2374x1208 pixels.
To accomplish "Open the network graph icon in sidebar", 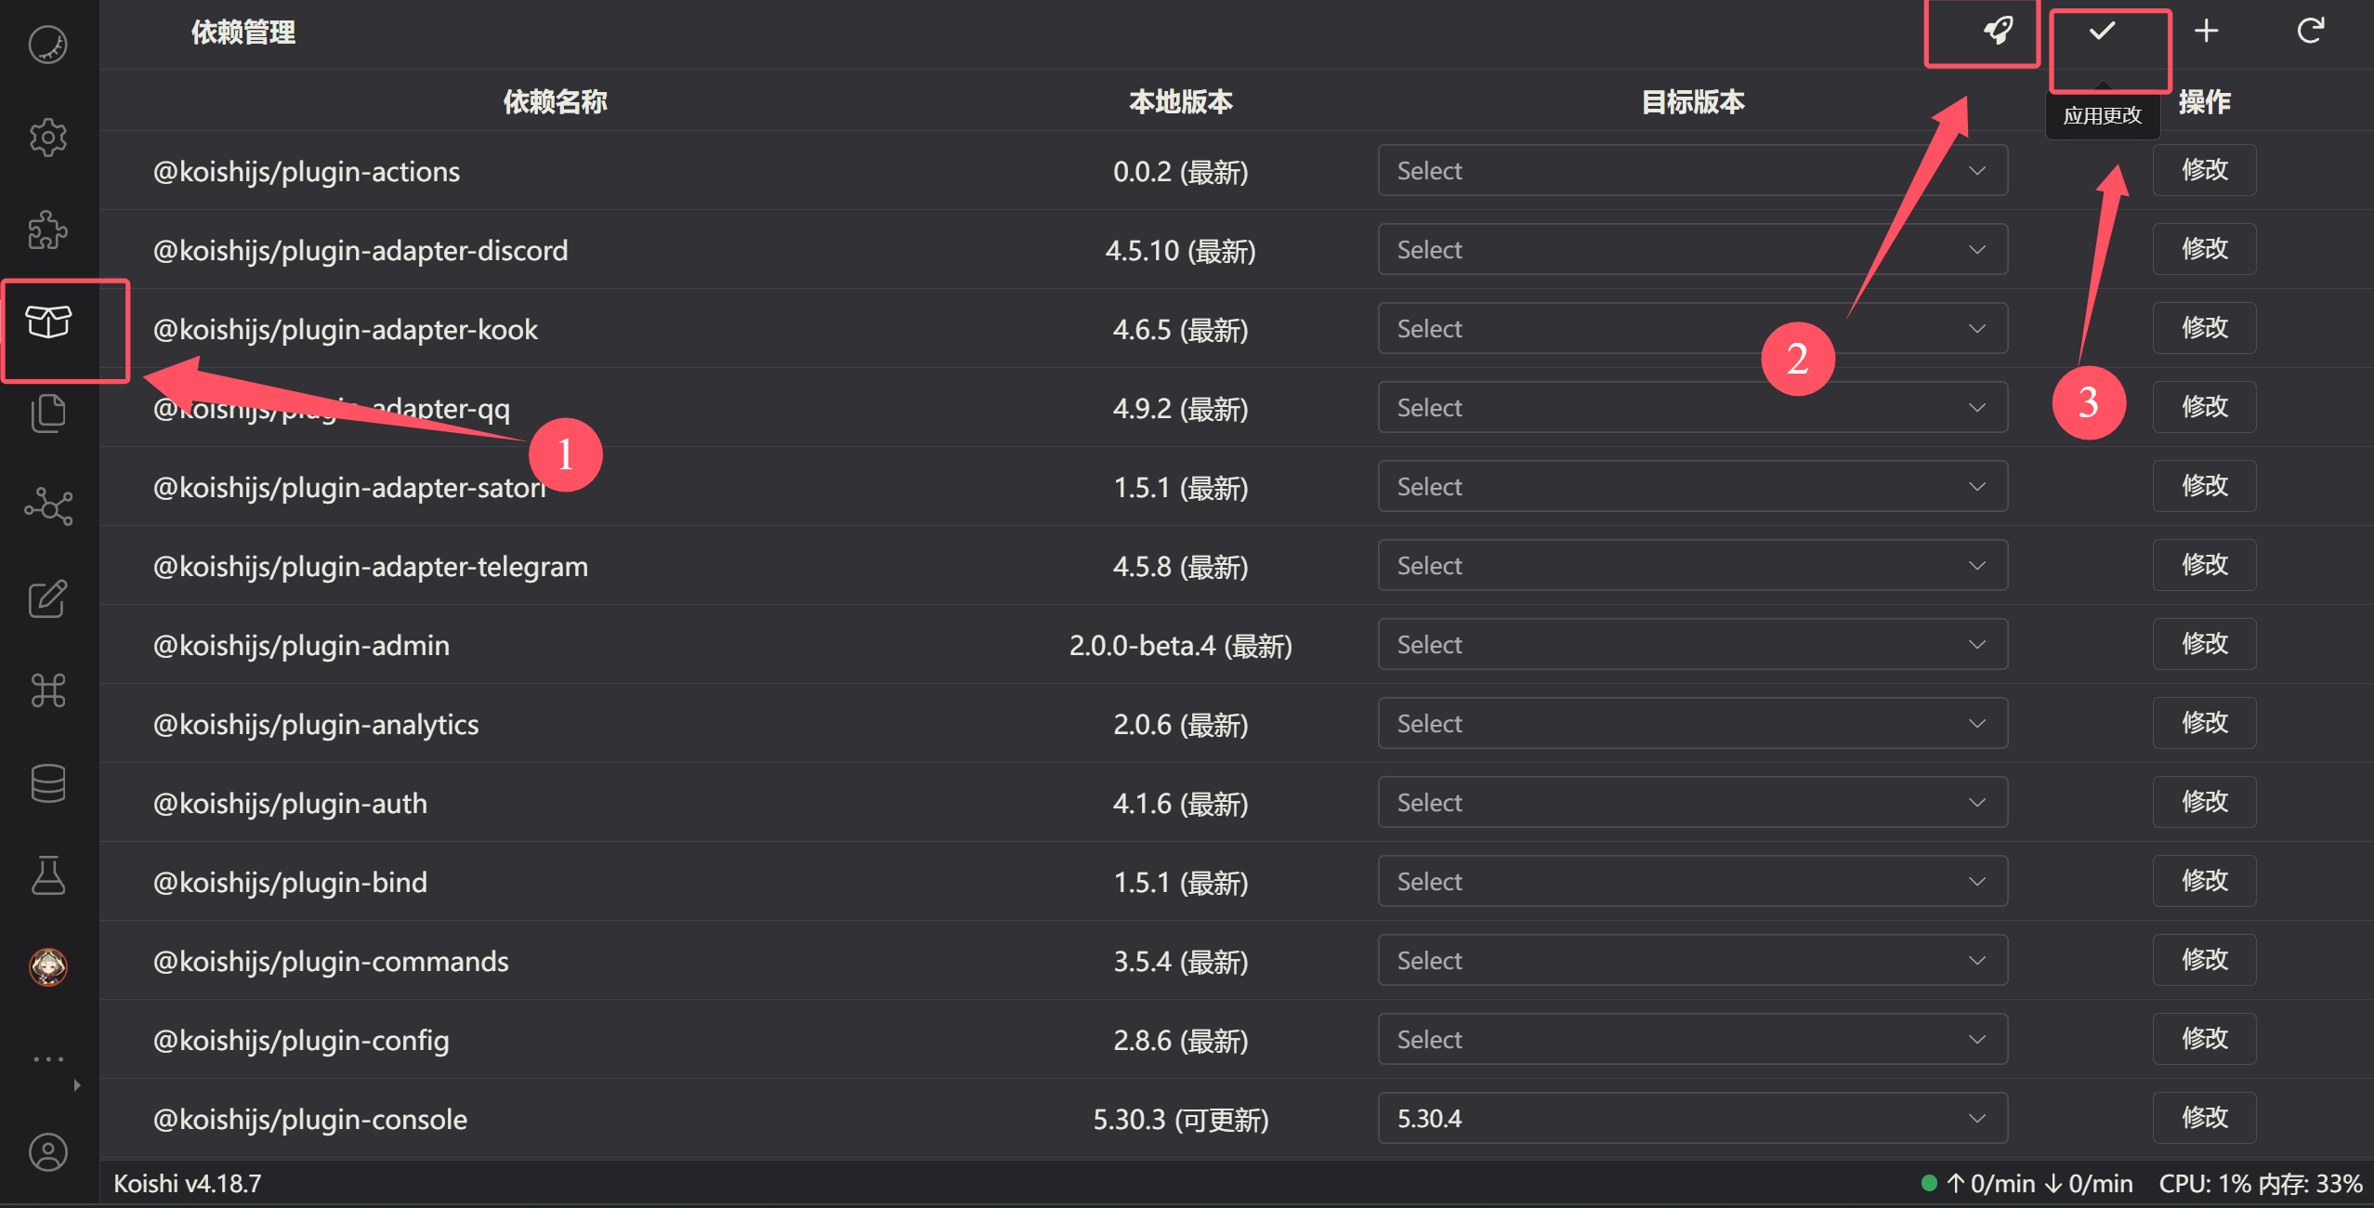I will [x=48, y=506].
